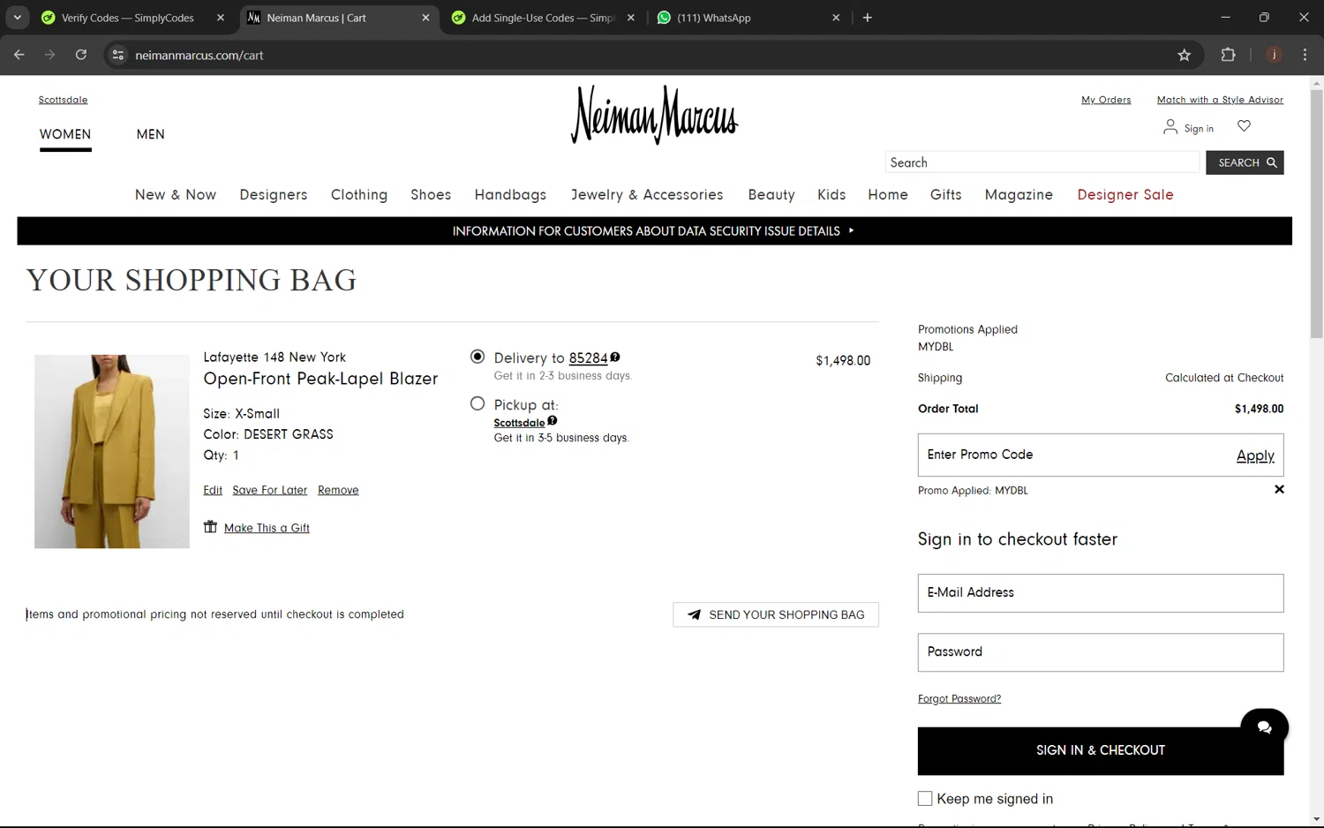The width and height of the screenshot is (1324, 828).
Task: Click the Neiman Marcus logo
Action: click(654, 115)
